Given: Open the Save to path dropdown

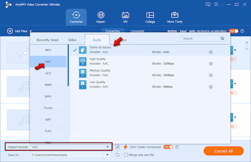Looking at the screenshot, I should tap(108, 155).
